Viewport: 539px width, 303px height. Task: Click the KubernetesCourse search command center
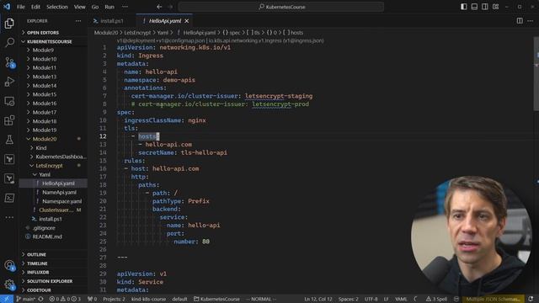click(x=281, y=7)
